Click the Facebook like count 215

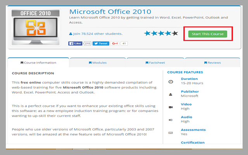pos(87,43)
